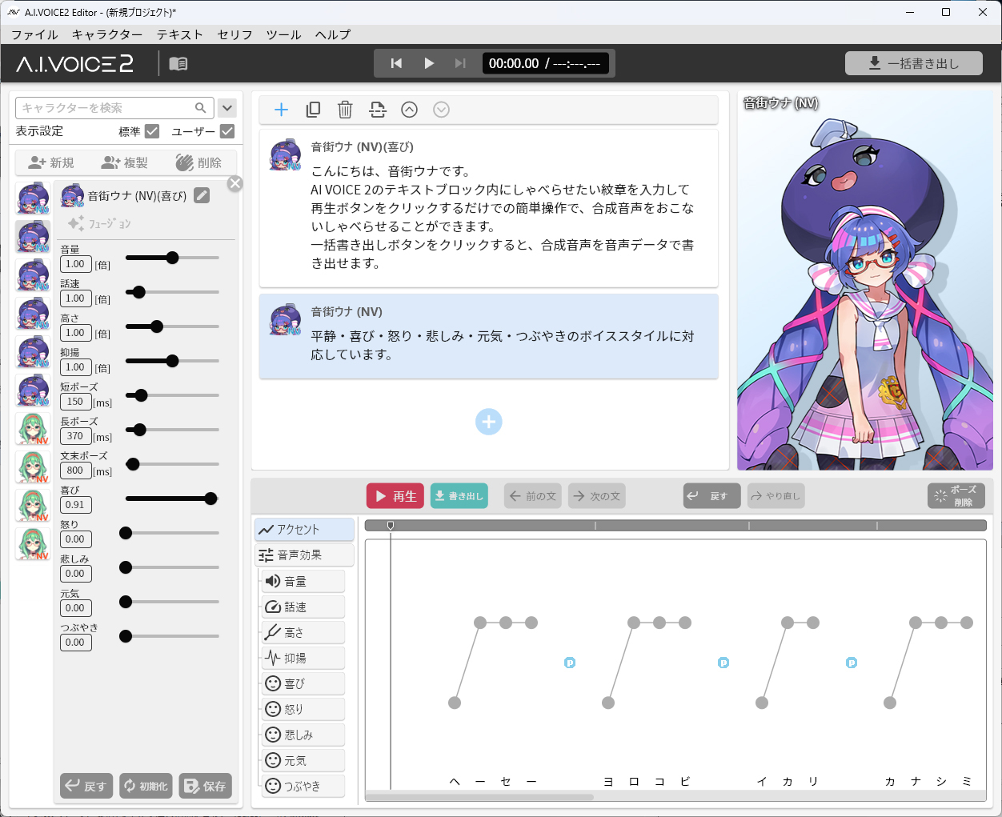Screen dimensions: 1002x817
Task: Click the 喜び slider handle
Action: (x=210, y=499)
